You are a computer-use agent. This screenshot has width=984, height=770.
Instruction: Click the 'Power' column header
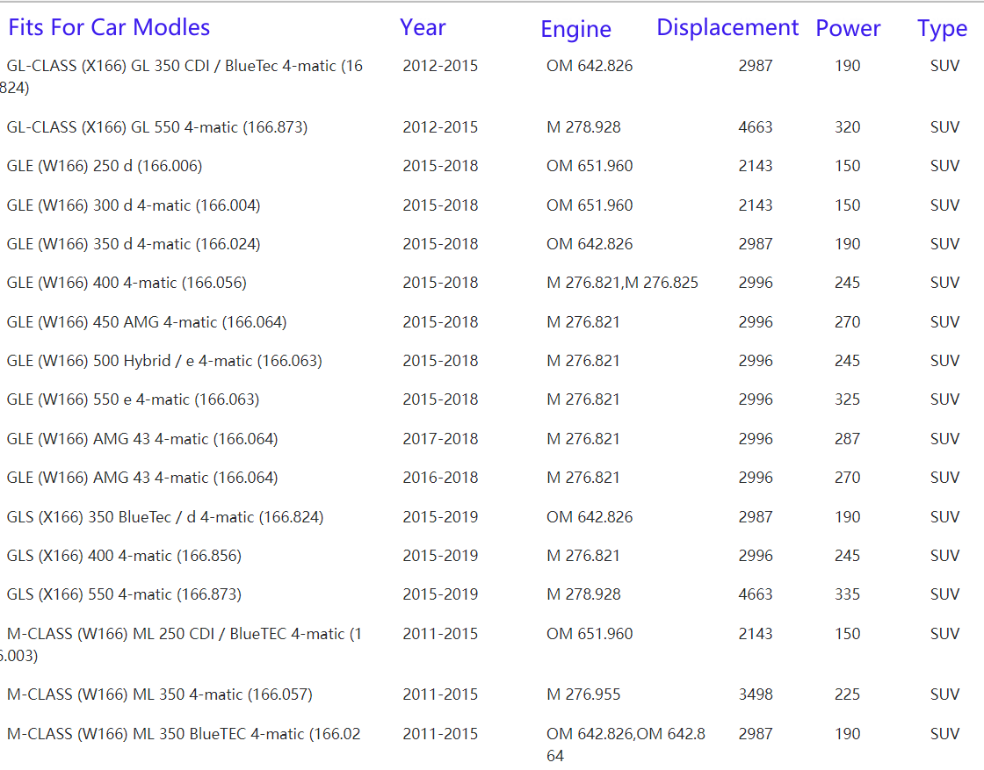coord(848,29)
